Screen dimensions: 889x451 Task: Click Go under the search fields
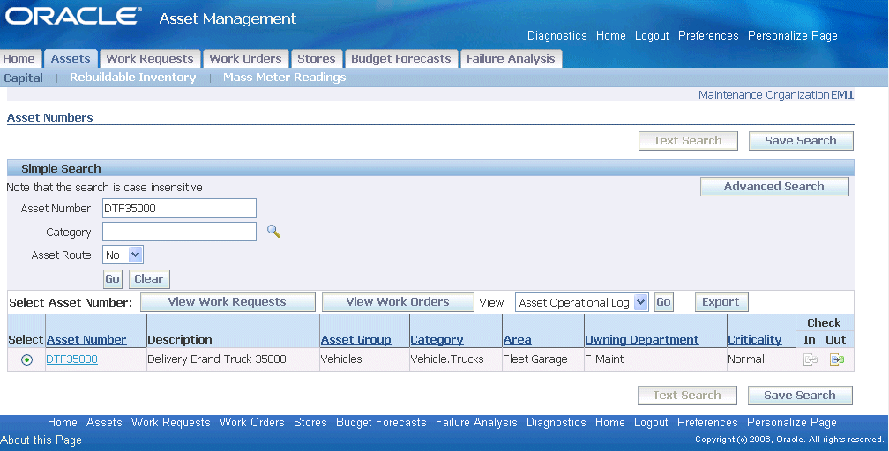click(x=112, y=278)
